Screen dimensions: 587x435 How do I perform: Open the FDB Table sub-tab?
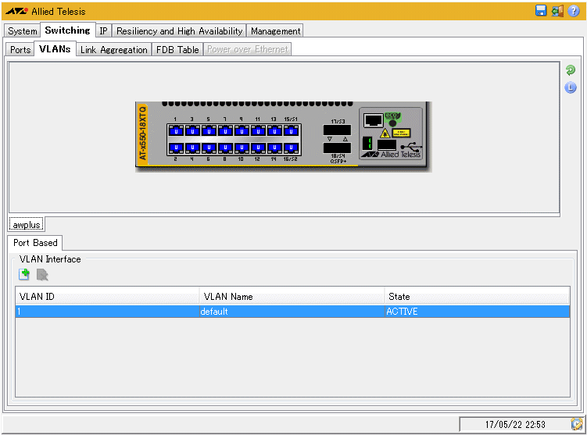pos(177,50)
